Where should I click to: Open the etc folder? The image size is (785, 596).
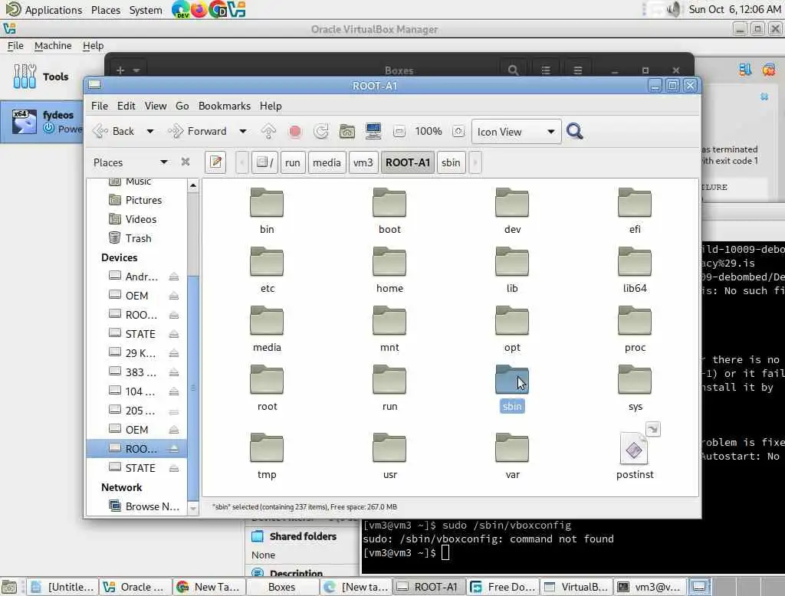pyautogui.click(x=267, y=262)
